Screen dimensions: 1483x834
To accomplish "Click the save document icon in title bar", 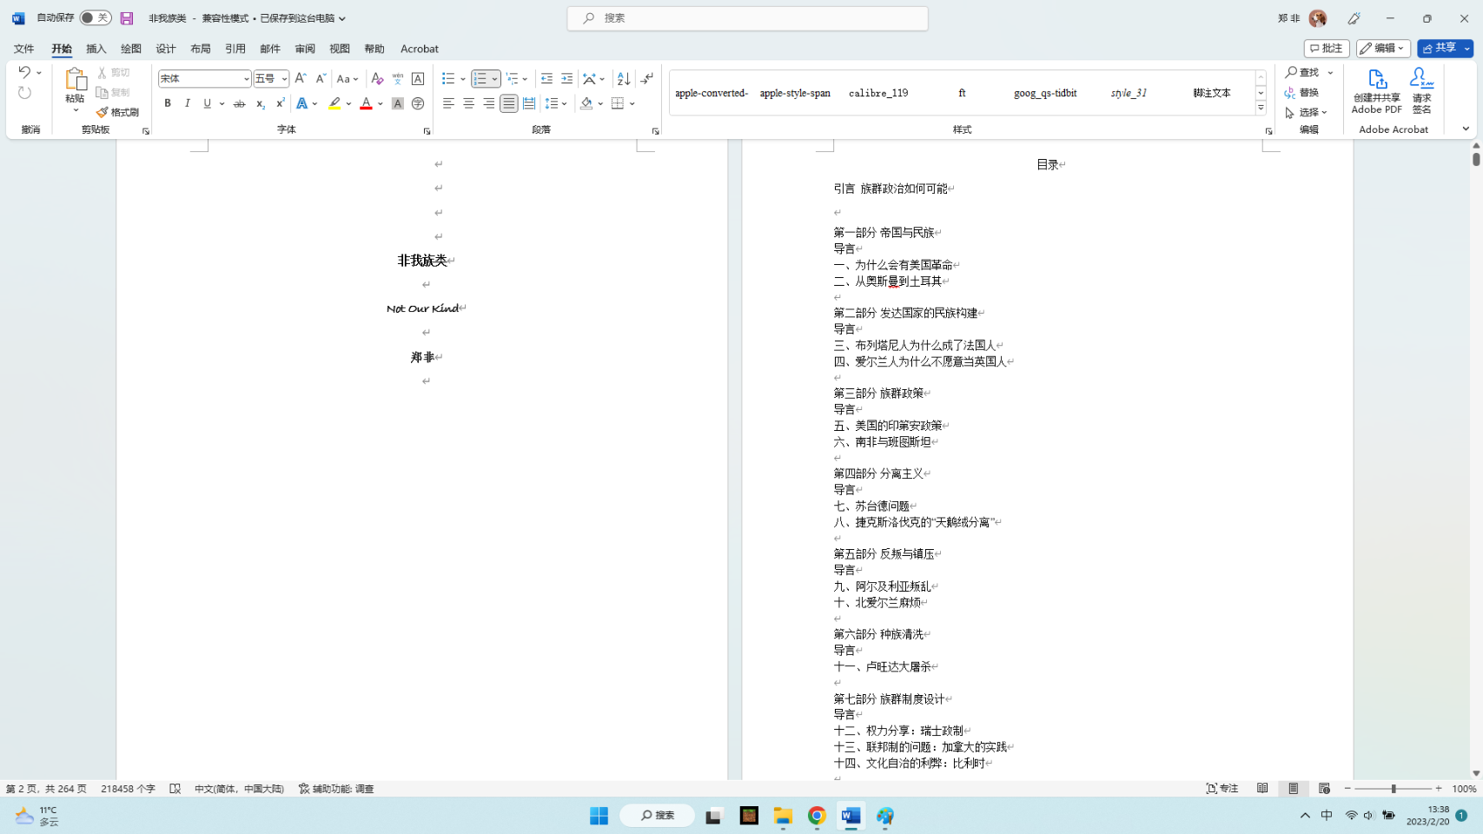I will tap(127, 18).
